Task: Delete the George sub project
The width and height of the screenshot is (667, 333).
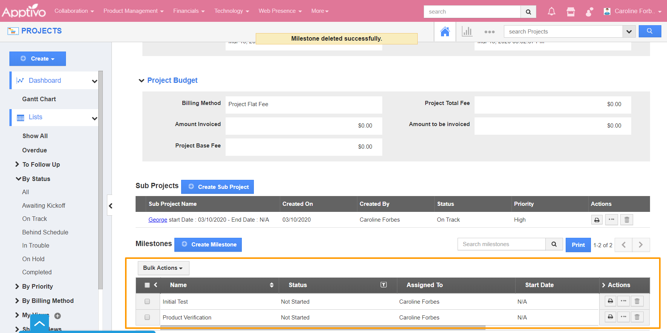Action: 627,220
